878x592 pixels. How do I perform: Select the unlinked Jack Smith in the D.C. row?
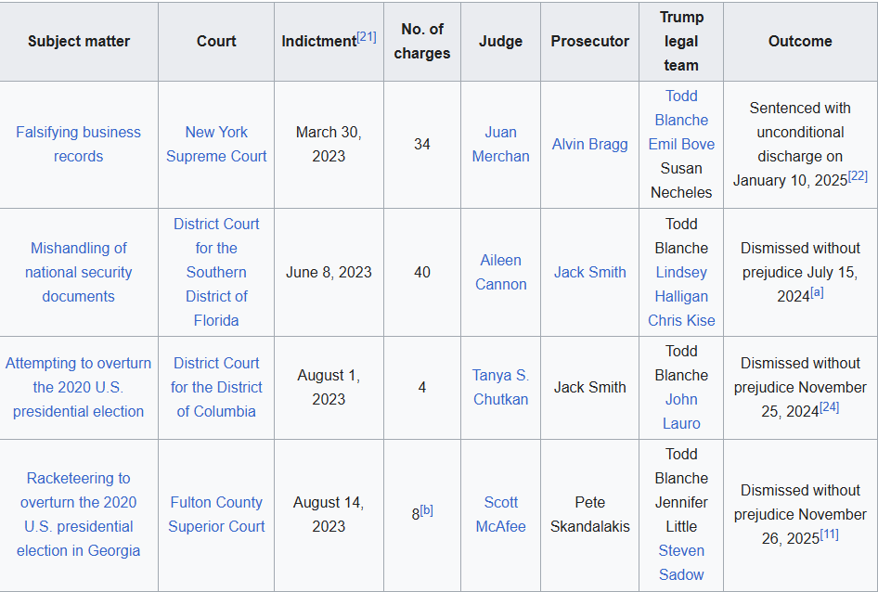(589, 387)
